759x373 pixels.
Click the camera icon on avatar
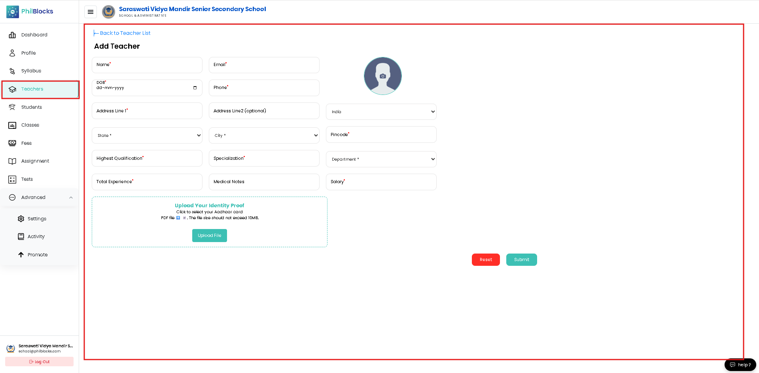pyautogui.click(x=382, y=76)
